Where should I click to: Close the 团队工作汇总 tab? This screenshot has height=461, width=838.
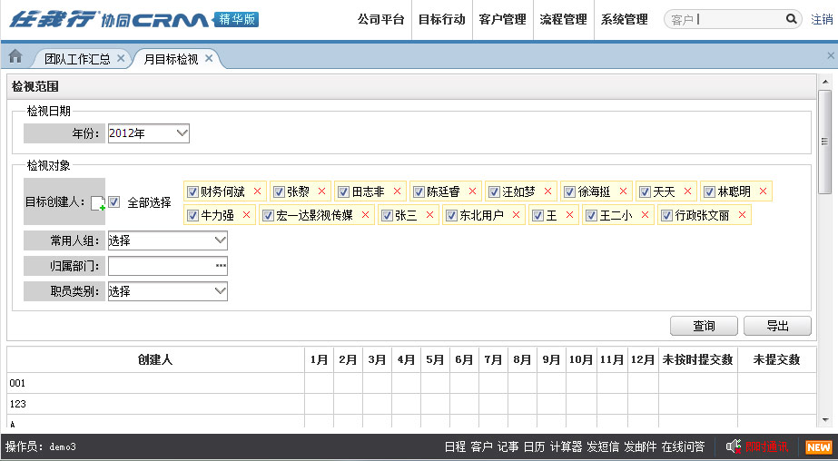click(x=122, y=58)
